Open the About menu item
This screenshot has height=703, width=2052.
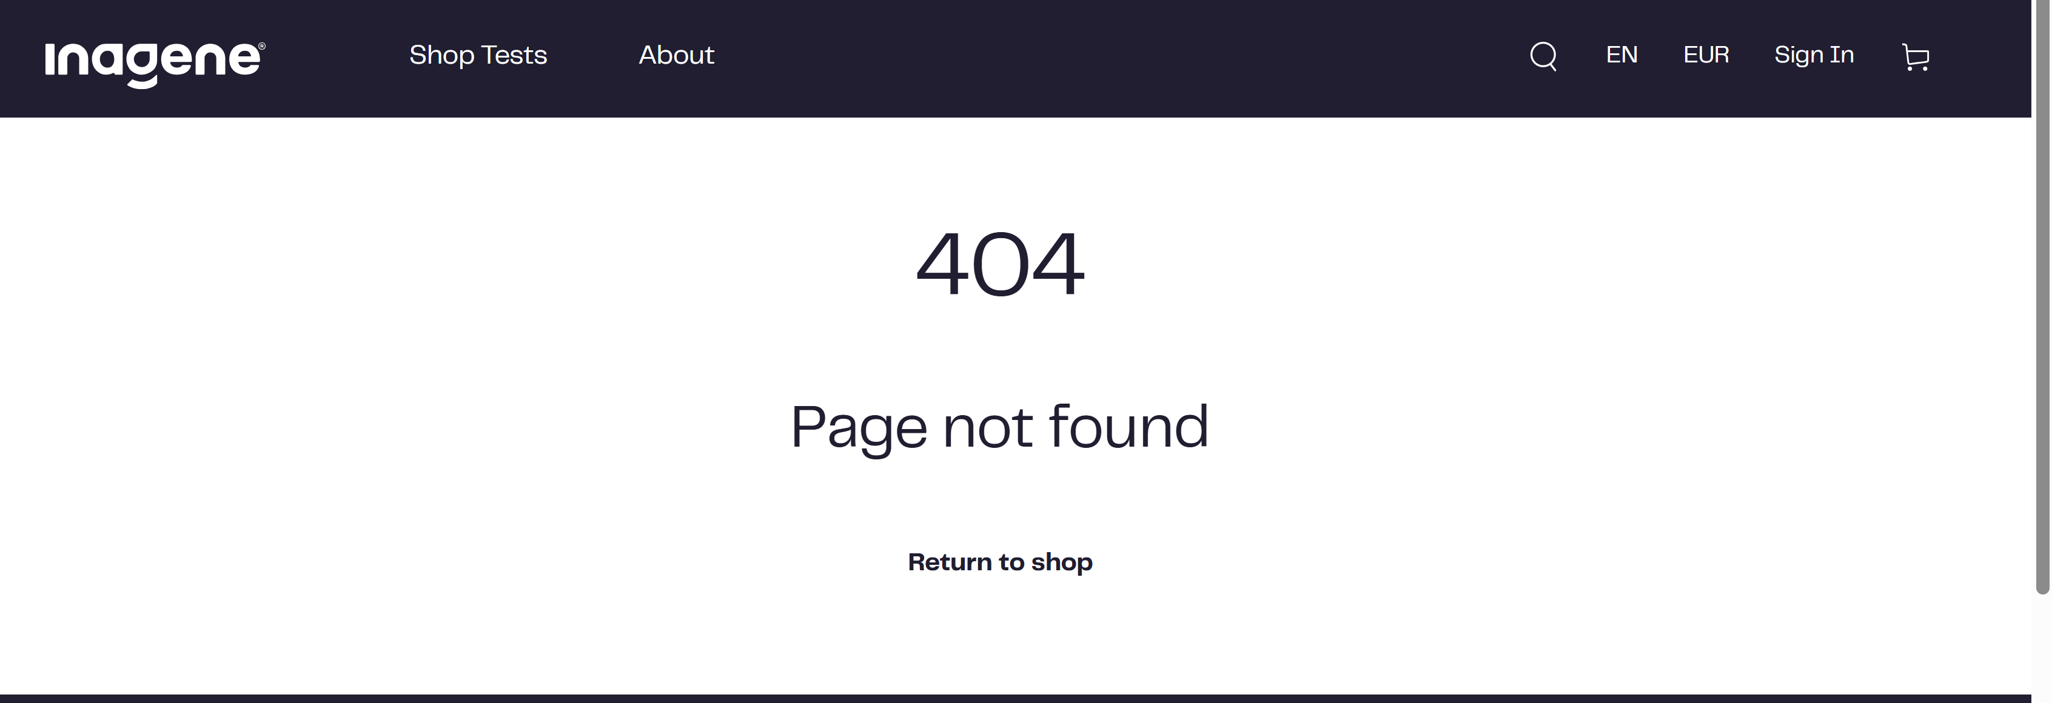pyautogui.click(x=676, y=55)
